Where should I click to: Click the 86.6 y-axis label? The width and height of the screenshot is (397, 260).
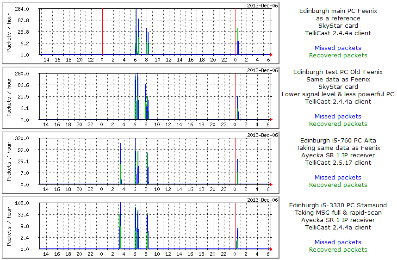point(23,85)
